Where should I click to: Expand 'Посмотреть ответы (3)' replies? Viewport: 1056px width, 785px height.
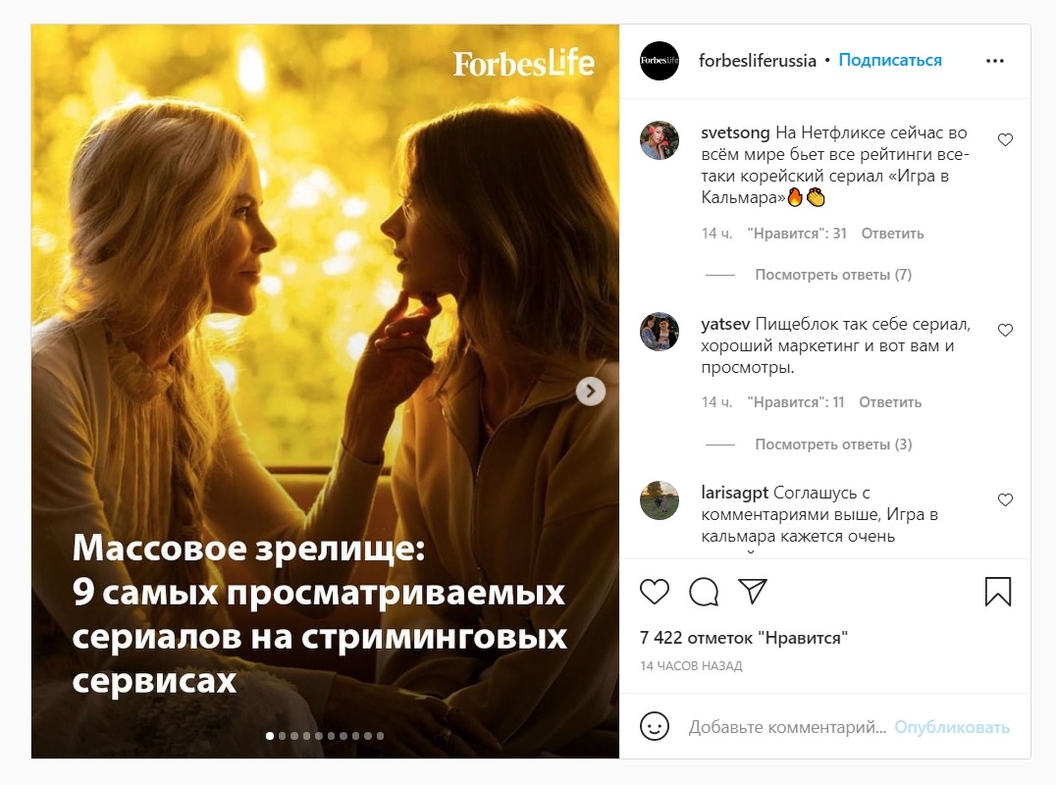tap(833, 445)
